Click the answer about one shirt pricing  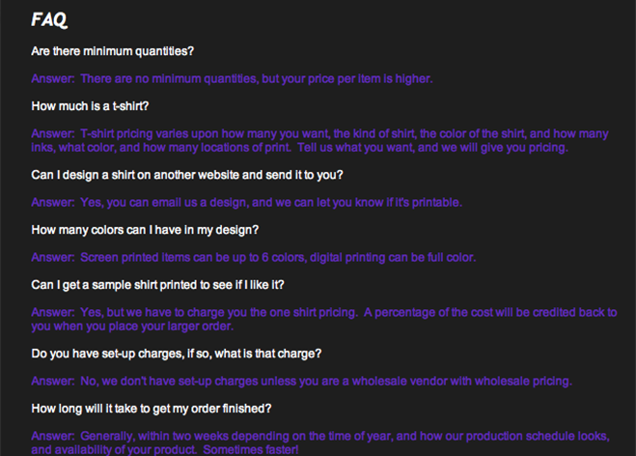coord(324,319)
